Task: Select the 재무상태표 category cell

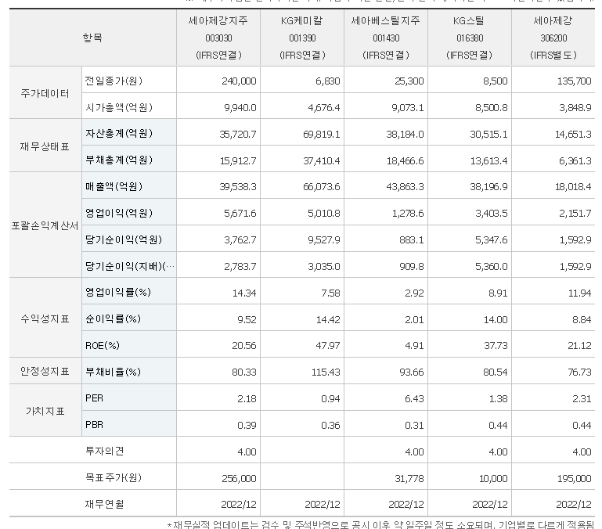Action: tap(45, 146)
